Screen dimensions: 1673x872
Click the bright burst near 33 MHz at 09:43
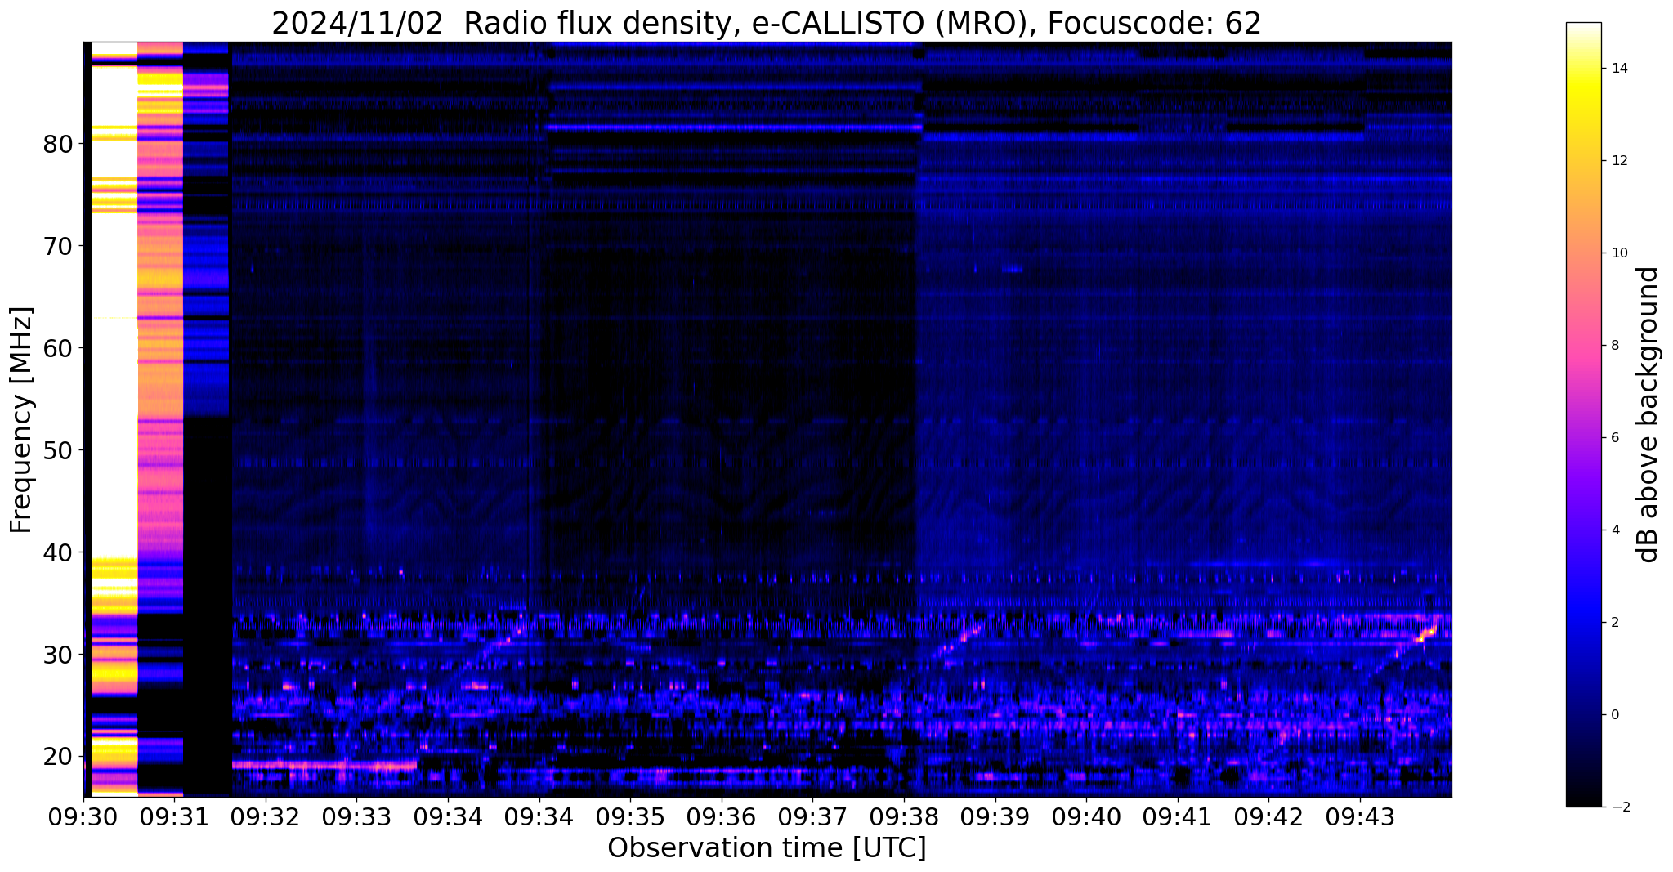1428,633
